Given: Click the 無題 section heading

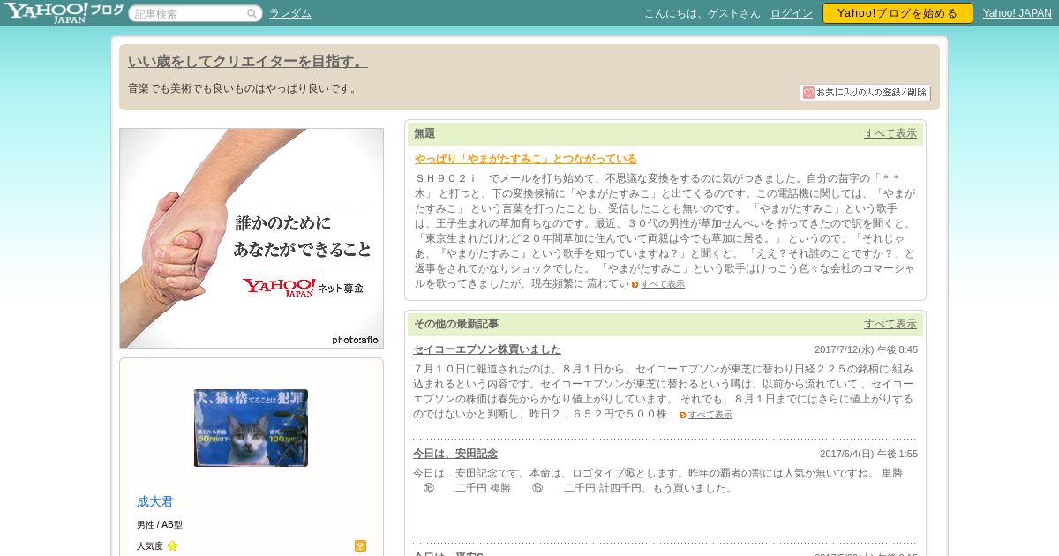Looking at the screenshot, I should point(424,133).
